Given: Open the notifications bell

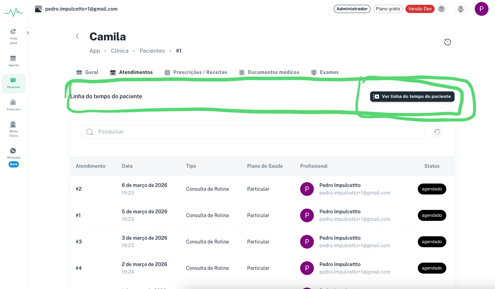Looking at the screenshot, I should [461, 9].
